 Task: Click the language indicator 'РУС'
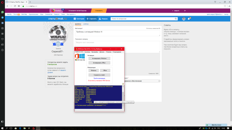click(x=219, y=128)
